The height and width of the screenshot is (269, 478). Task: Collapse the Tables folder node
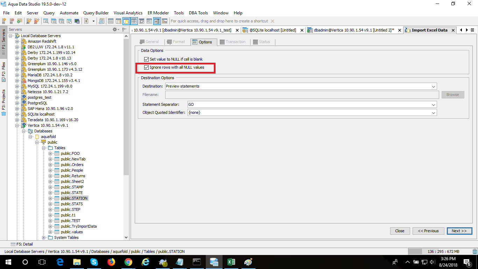pyautogui.click(x=44, y=148)
